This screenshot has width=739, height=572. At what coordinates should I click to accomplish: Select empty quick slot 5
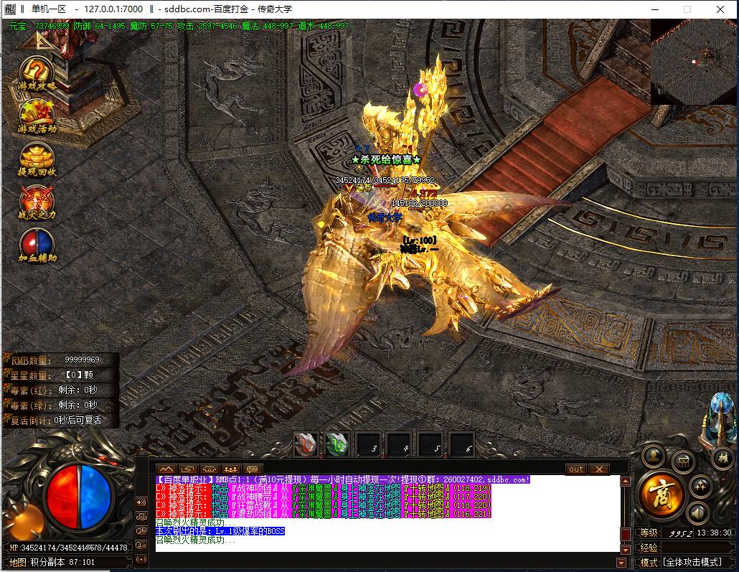430,445
